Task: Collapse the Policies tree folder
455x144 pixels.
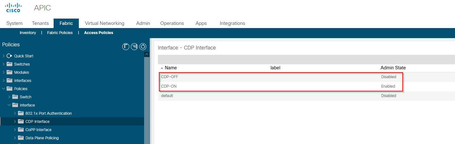Action: 3,89
